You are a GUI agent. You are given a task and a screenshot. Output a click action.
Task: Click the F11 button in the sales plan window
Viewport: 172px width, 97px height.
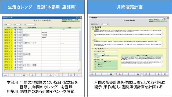tap(159, 74)
